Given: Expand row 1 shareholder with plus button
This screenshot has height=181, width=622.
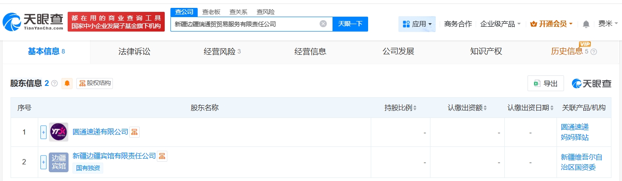Looking at the screenshot, I should pos(43,132).
